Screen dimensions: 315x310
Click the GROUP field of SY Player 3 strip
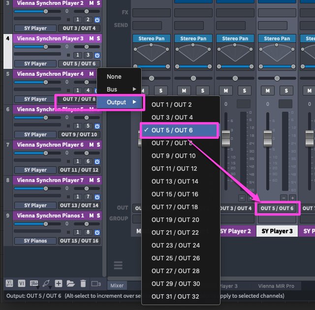277,219
